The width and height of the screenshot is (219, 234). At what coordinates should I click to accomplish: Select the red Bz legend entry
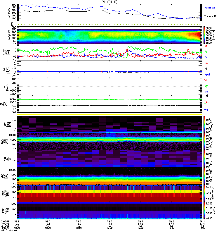pos(206,46)
